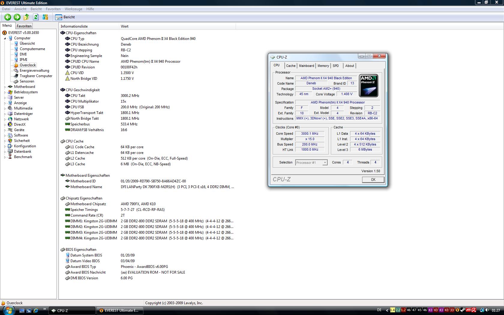This screenshot has height=315, width=504.
Task: Expand the Datenträger tree node
Action: [5, 114]
